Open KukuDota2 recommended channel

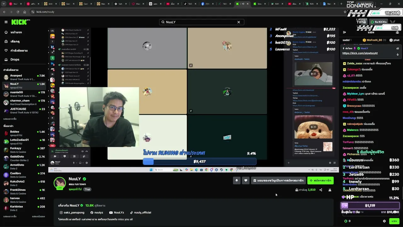click(x=24, y=183)
